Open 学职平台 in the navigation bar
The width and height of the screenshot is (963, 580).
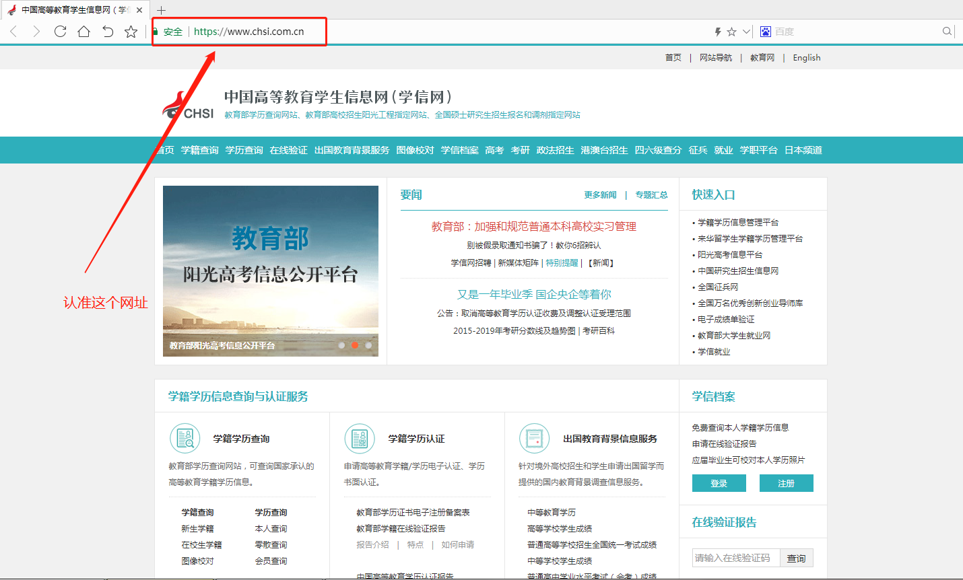(759, 150)
